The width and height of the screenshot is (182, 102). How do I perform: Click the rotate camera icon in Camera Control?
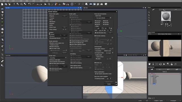click(x=160, y=64)
